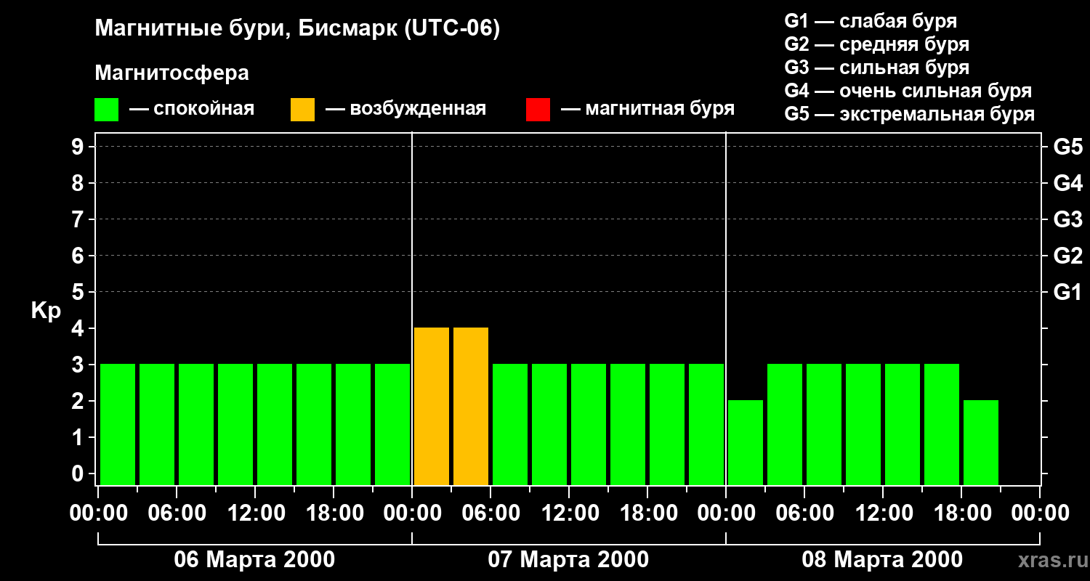The image size is (1090, 581).
Task: Click the right-axis label G5
Action: click(1067, 147)
